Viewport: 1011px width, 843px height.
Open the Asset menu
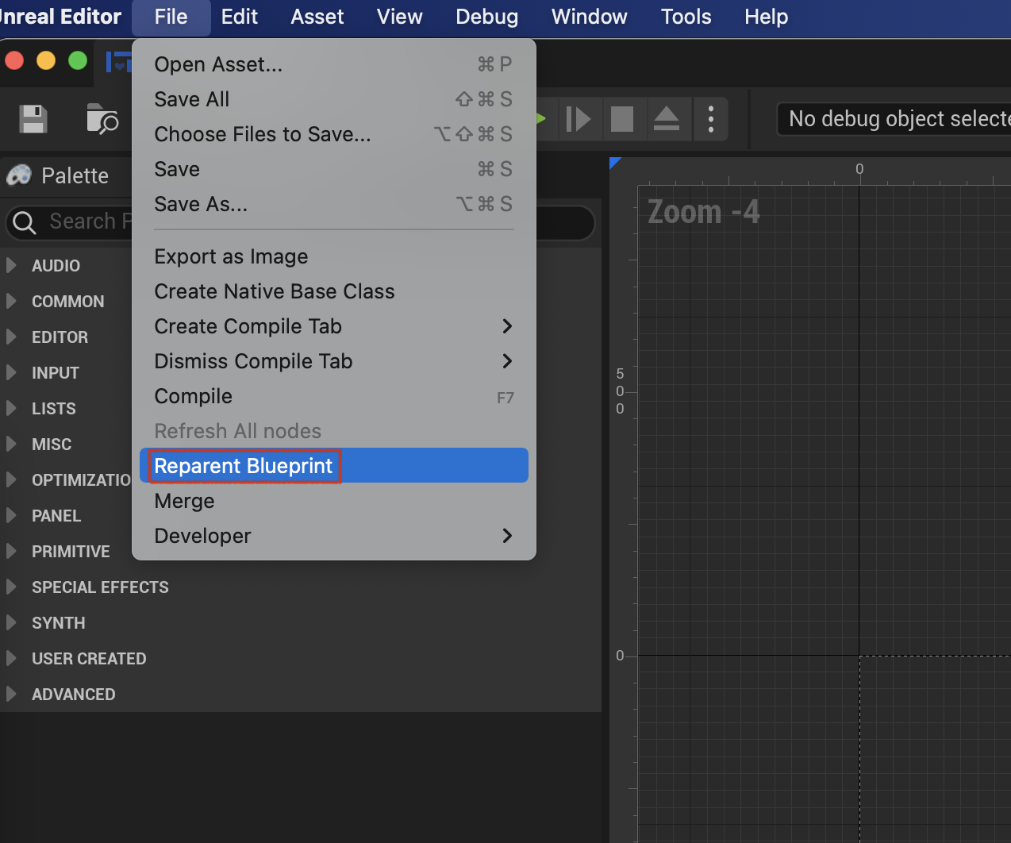(317, 17)
